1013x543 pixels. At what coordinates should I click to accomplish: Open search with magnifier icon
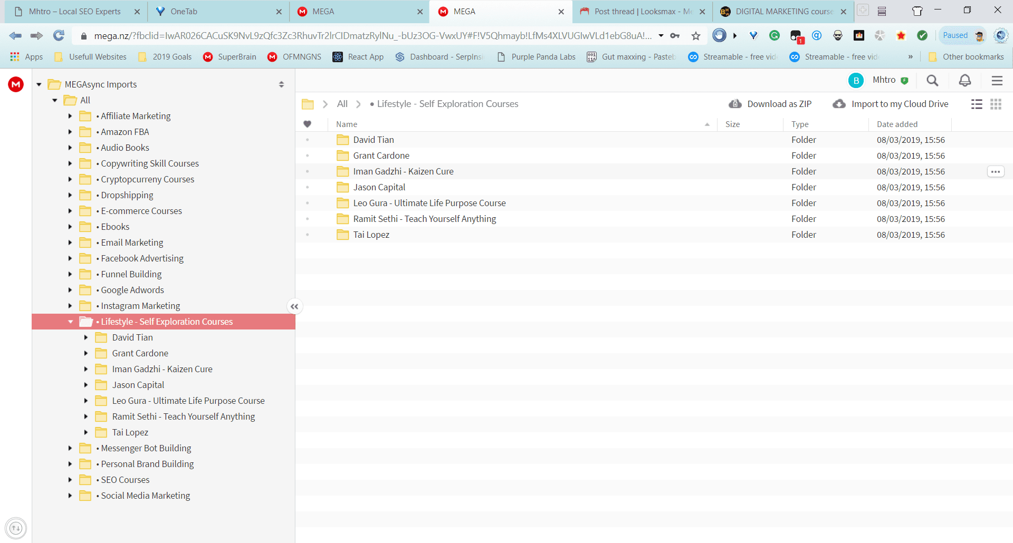(x=932, y=81)
